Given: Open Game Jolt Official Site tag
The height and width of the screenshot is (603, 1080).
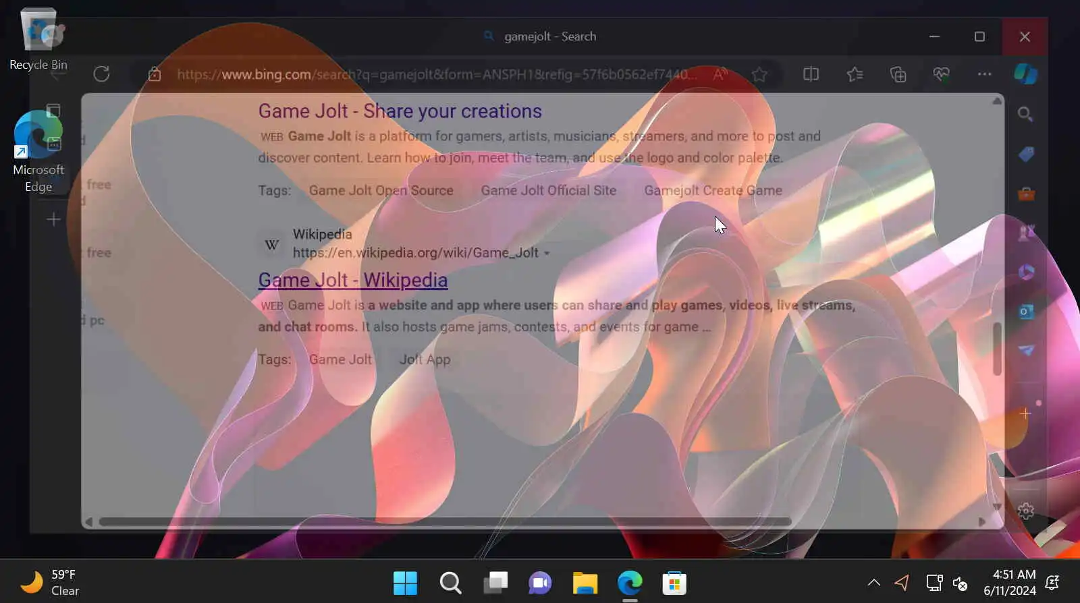Looking at the screenshot, I should [x=548, y=190].
